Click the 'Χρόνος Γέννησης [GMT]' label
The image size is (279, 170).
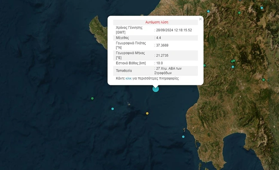click(x=129, y=30)
